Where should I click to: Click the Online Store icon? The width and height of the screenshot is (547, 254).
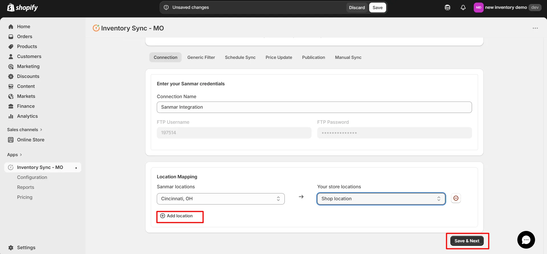[x=11, y=140]
